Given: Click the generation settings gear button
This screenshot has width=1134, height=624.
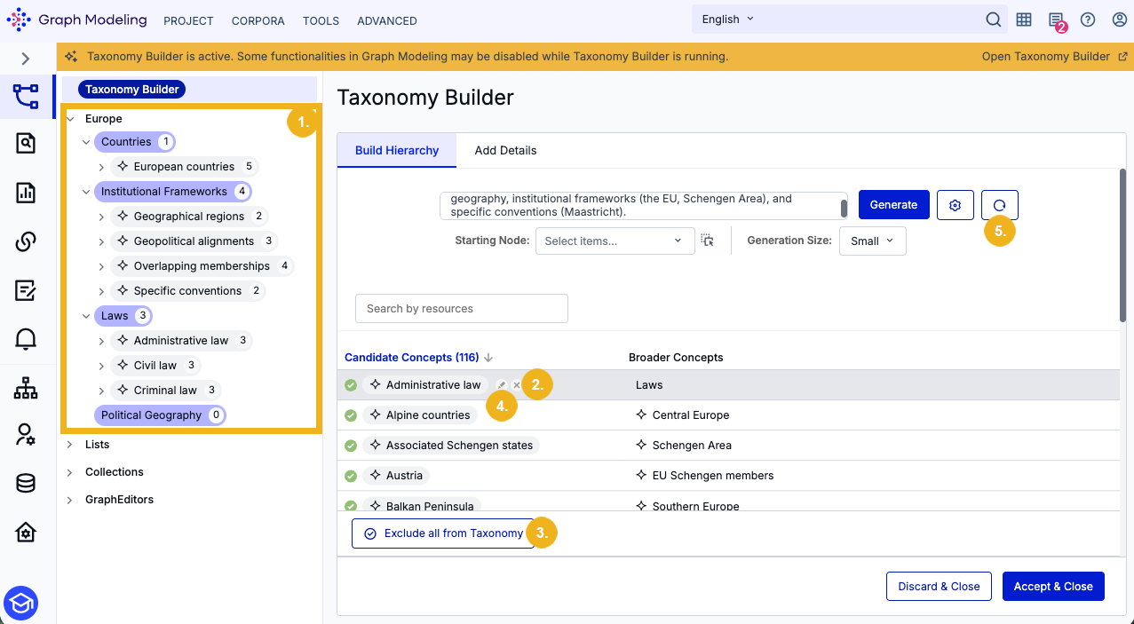Looking at the screenshot, I should tap(956, 205).
